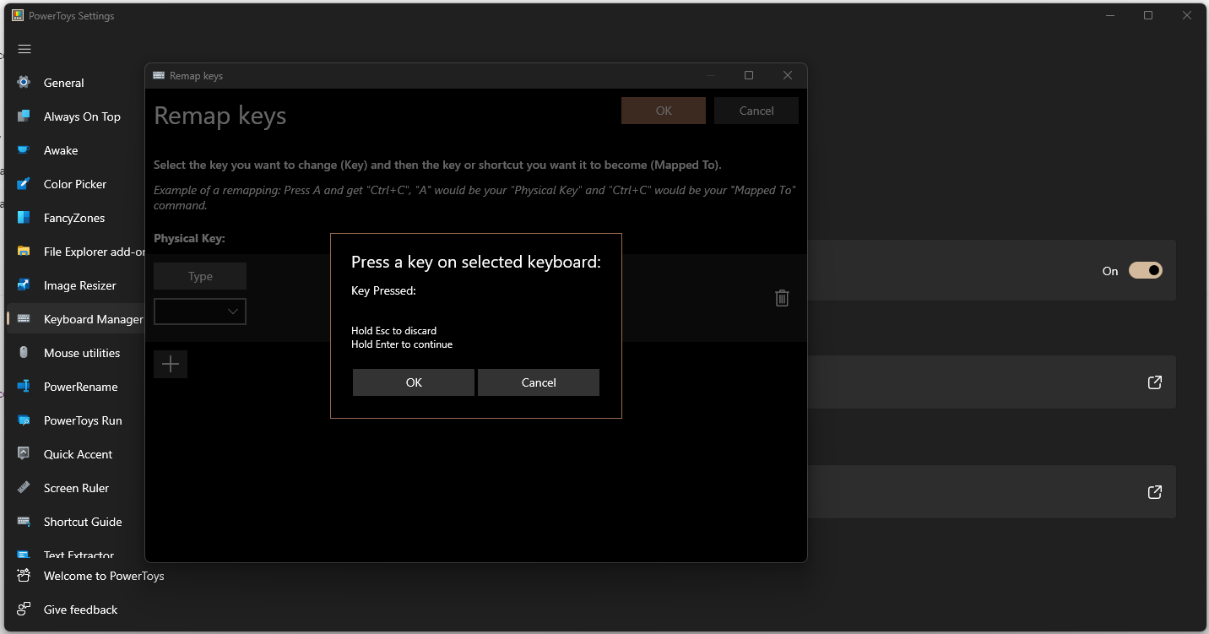Open the external link beside remap shortcuts
1209x634 pixels.
(1154, 382)
